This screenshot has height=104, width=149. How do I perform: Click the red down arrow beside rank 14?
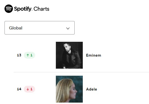pyautogui.click(x=28, y=89)
